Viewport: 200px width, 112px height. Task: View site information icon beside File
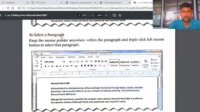pyautogui.click(x=19, y=8)
